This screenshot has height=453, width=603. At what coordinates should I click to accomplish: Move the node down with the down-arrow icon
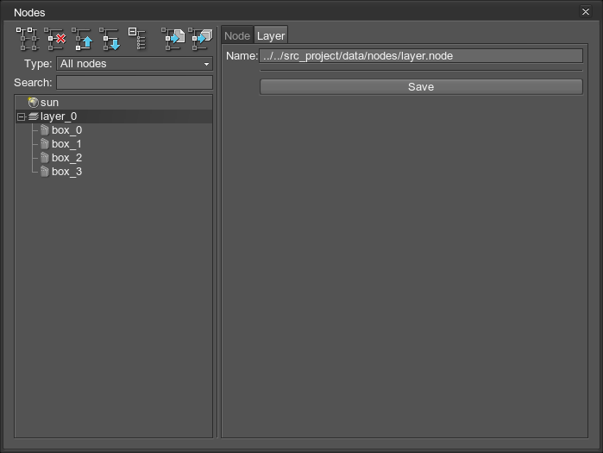coord(110,39)
